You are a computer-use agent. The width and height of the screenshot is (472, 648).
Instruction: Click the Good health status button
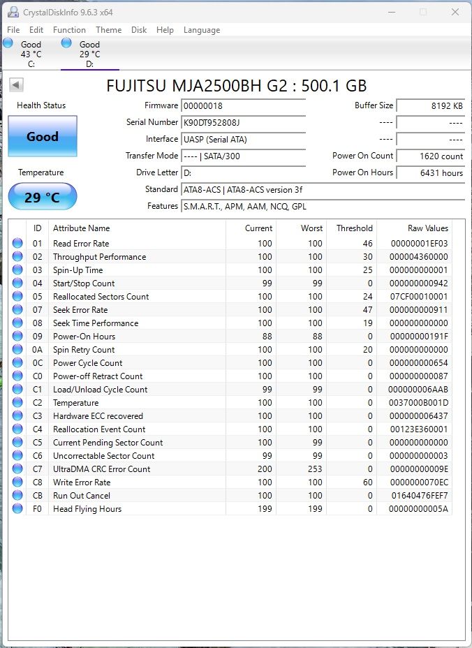43,136
